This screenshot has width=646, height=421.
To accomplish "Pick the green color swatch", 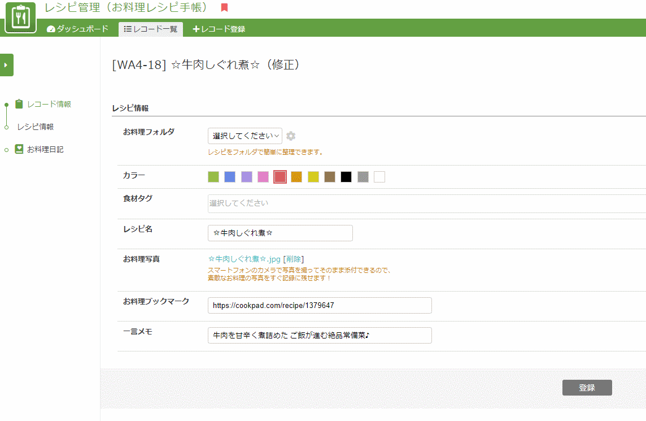I will (213, 177).
